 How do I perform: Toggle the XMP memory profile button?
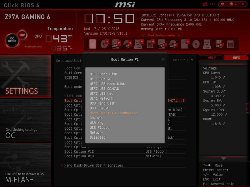pyautogui.click(x=22, y=35)
